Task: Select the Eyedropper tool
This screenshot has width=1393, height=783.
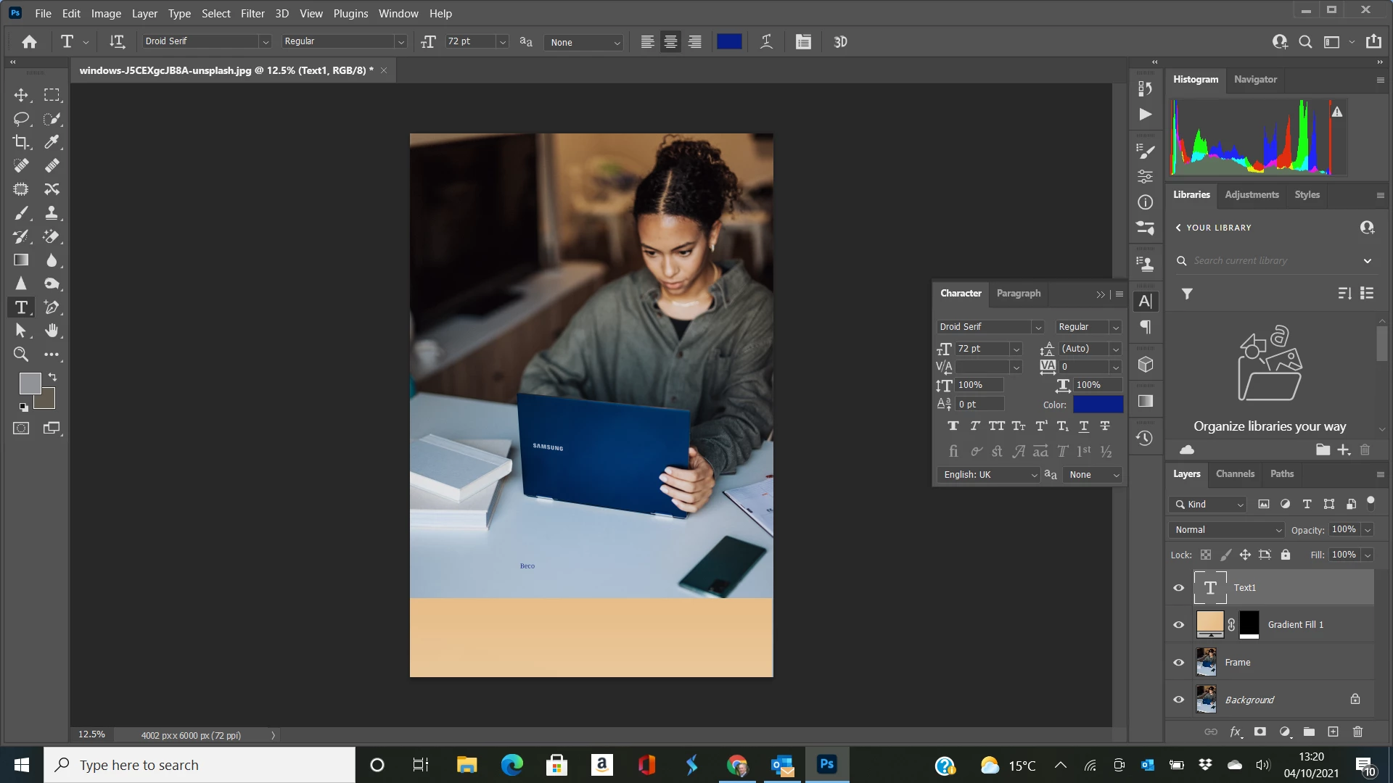Action: 52,142
